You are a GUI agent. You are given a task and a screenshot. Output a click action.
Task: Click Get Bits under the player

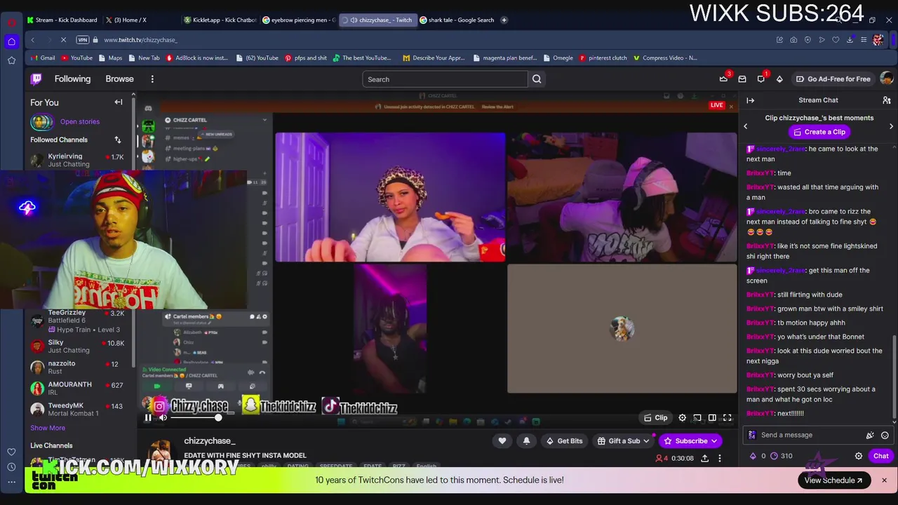pos(564,441)
